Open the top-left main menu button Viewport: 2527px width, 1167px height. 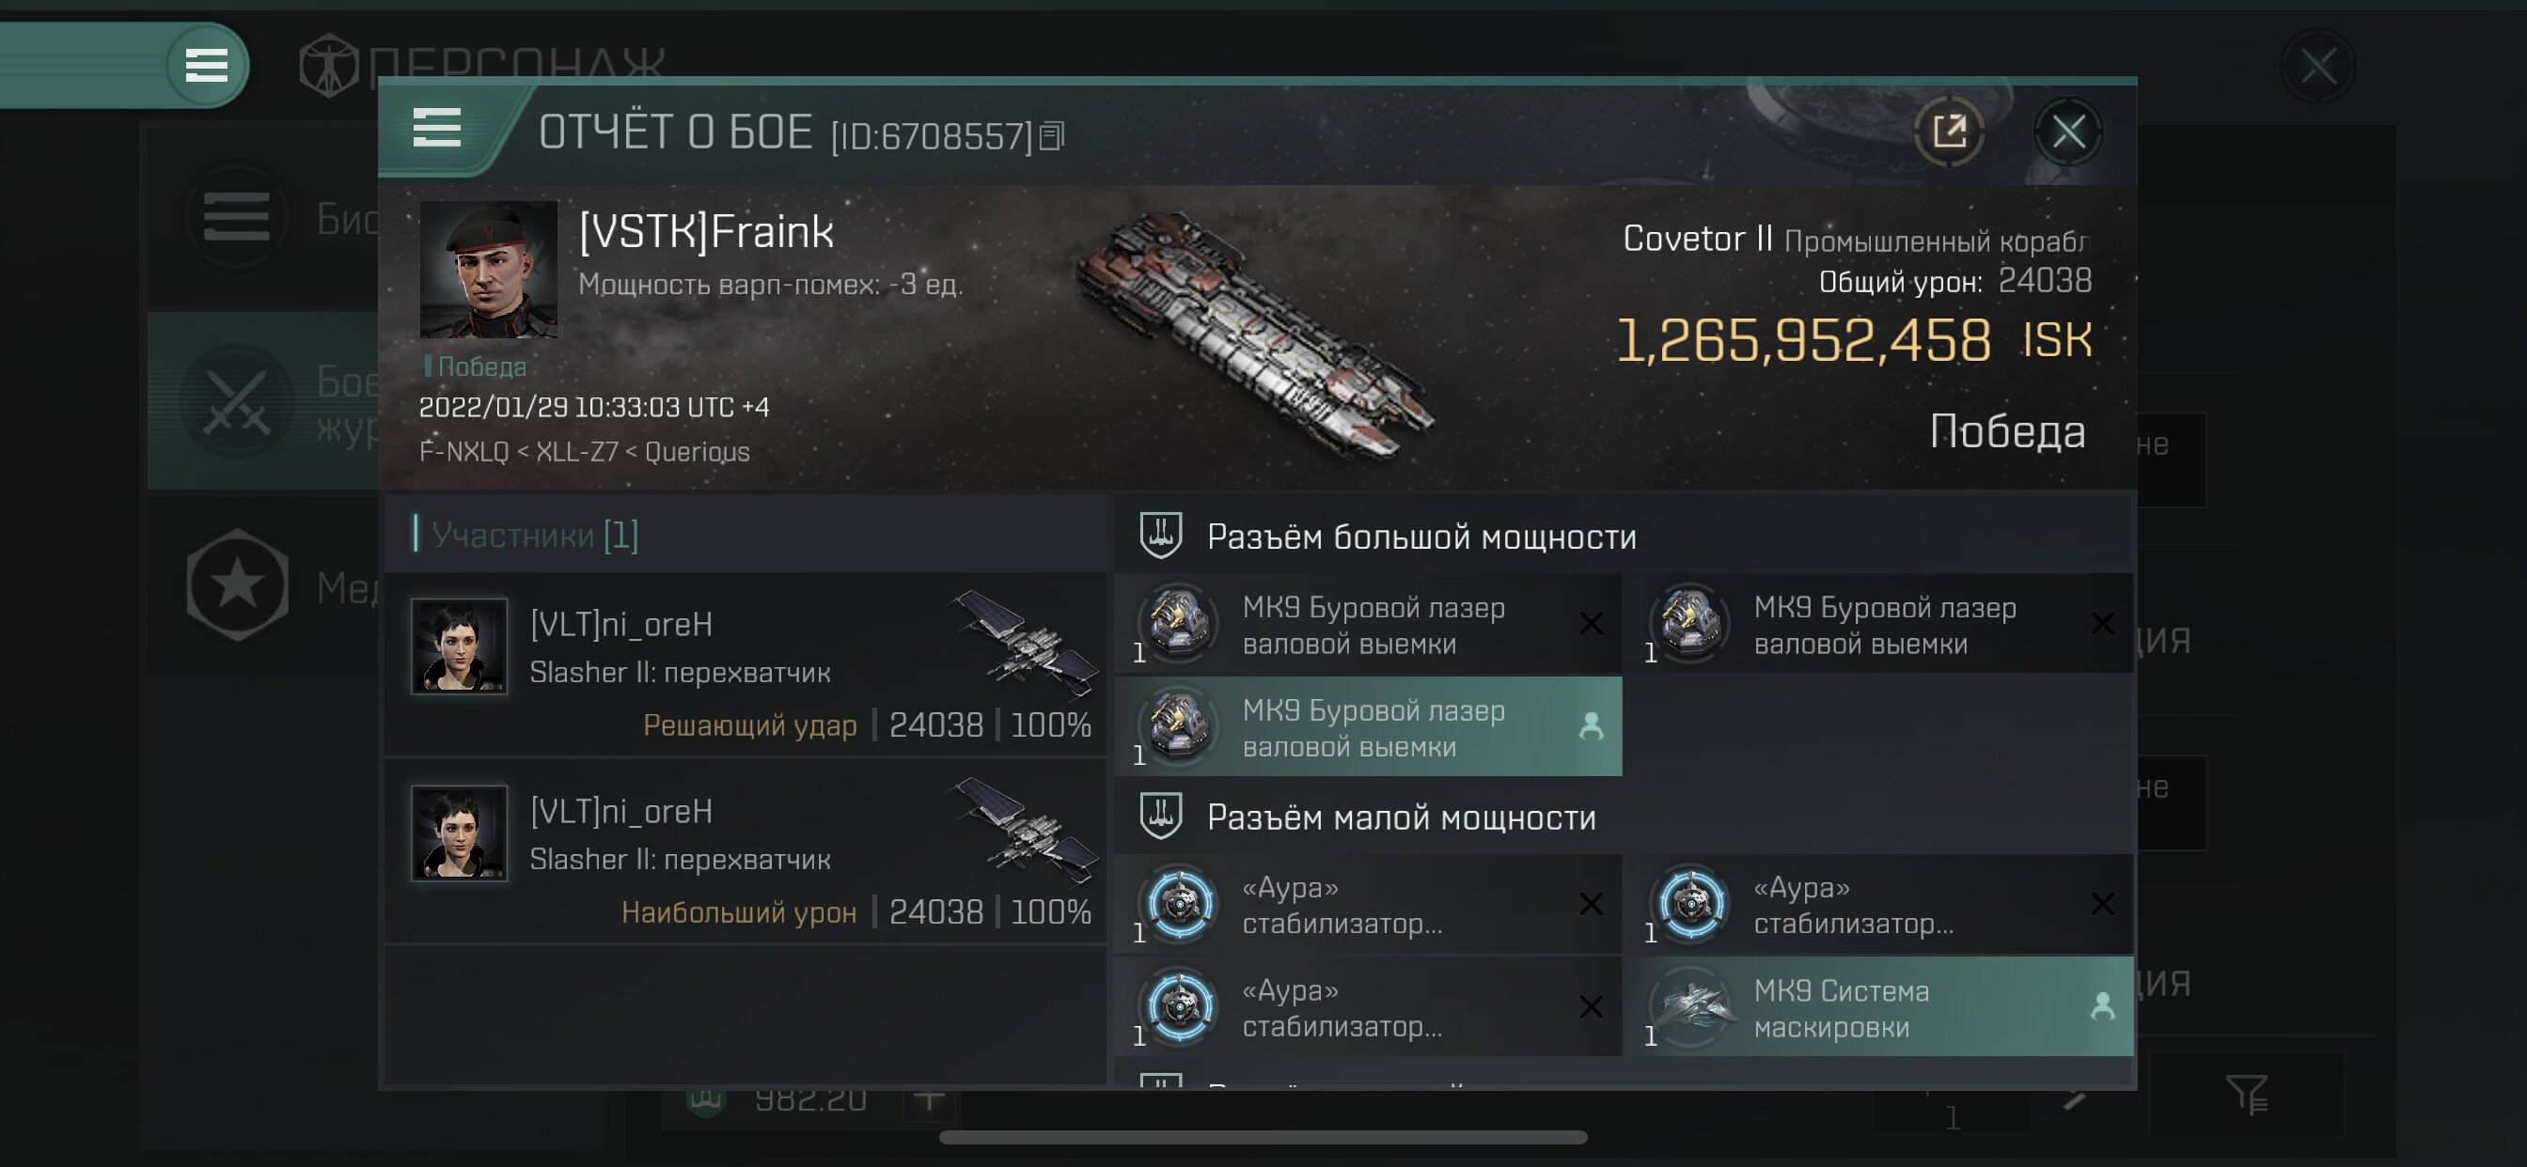pos(206,66)
